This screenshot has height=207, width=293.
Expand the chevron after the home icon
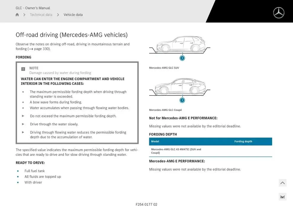pos(24,14)
